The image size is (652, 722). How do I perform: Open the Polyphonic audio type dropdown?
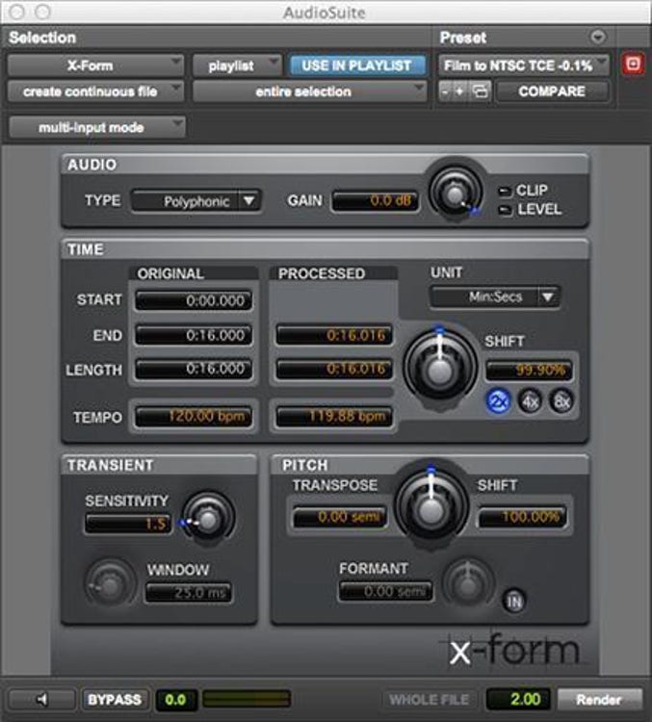tap(196, 201)
